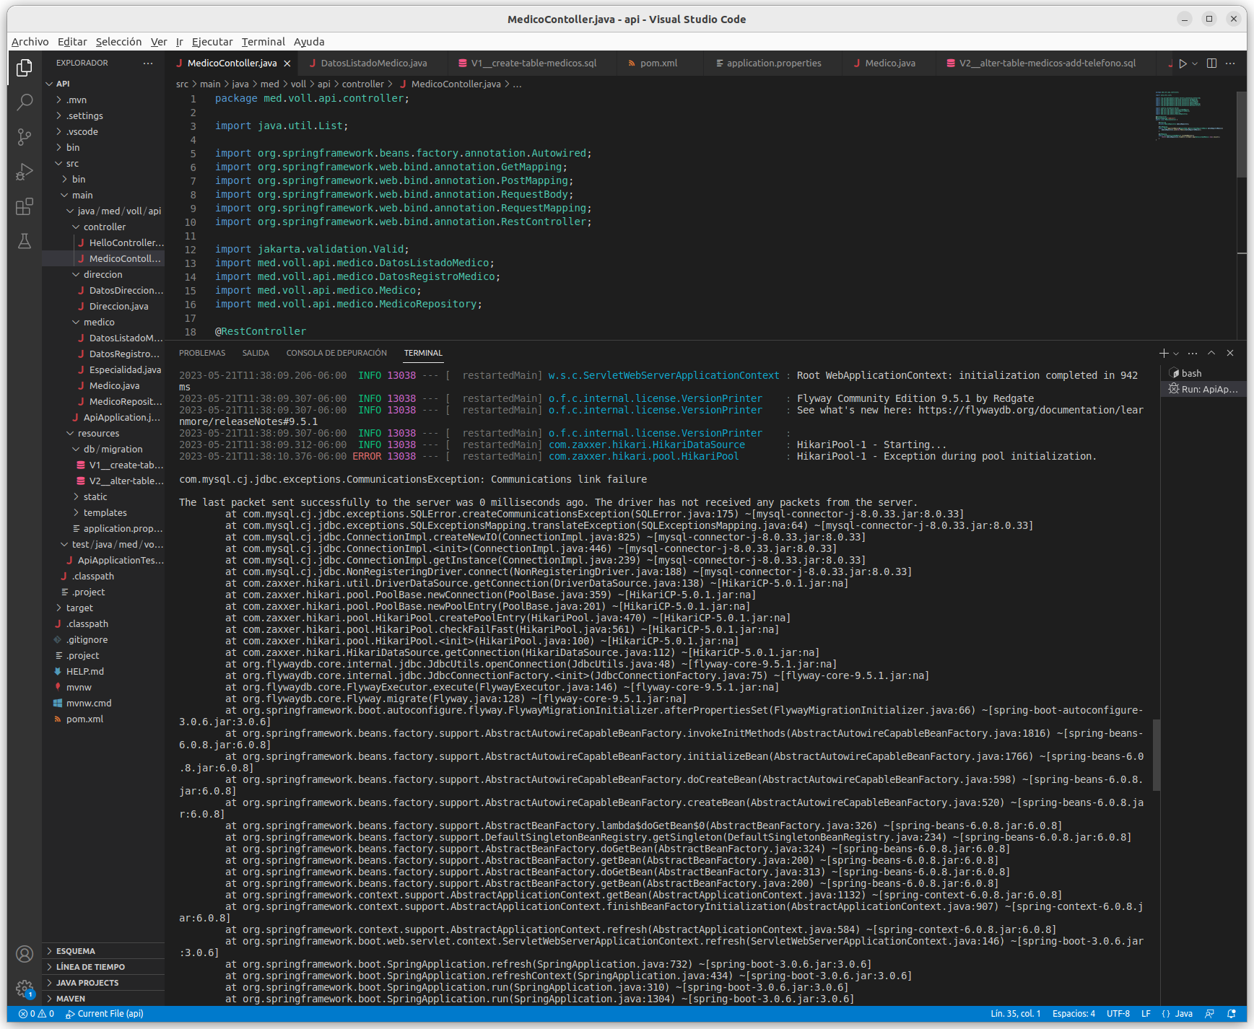
Task: Switch to PROBLEMAS panel tab
Action: 202,353
